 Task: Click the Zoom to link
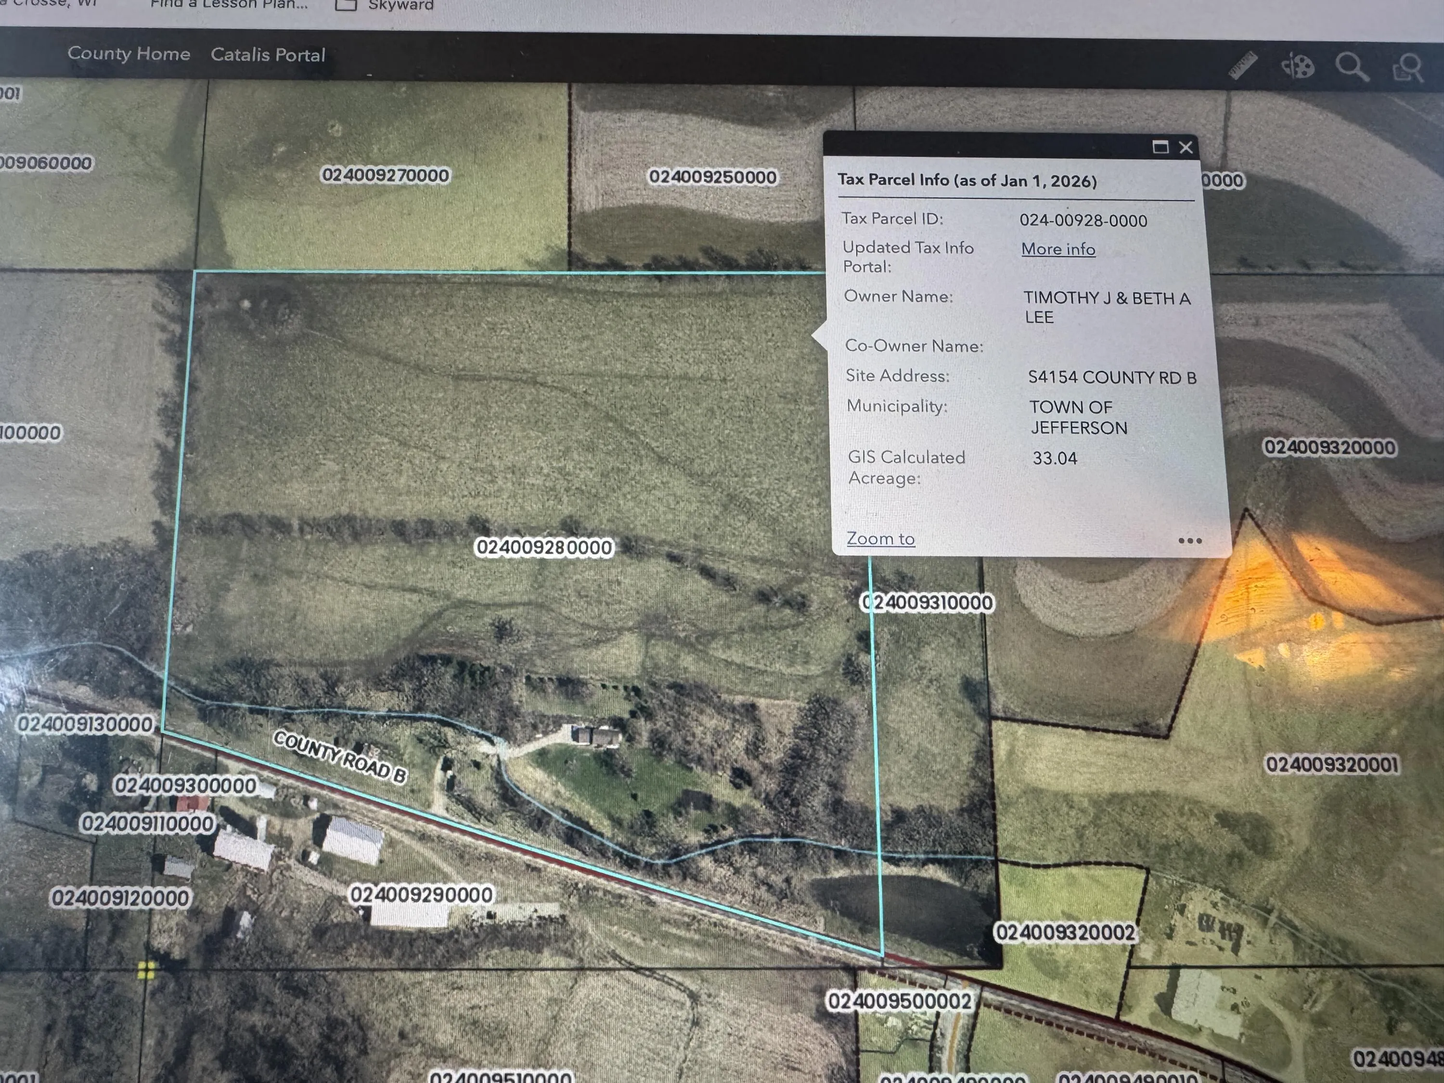pos(881,539)
